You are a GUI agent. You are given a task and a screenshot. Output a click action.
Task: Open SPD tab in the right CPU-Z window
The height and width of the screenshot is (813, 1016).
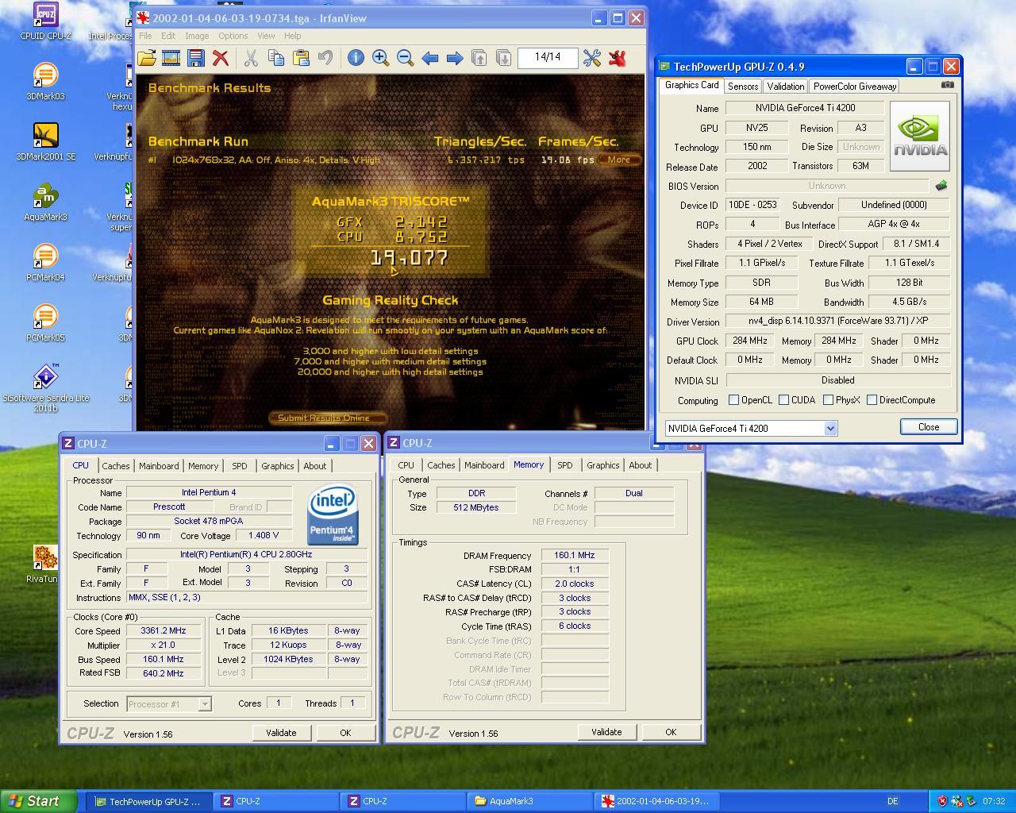tap(565, 465)
